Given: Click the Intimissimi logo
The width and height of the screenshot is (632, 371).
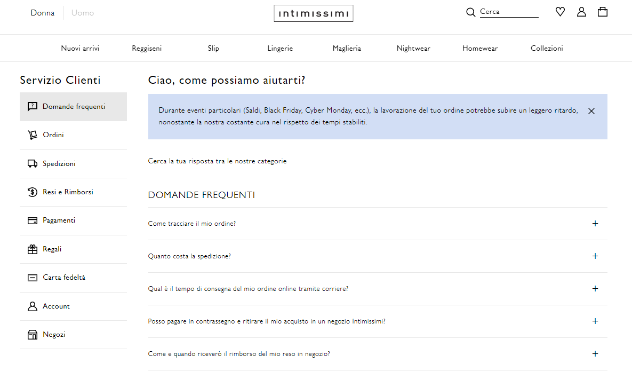Looking at the screenshot, I should click(313, 13).
